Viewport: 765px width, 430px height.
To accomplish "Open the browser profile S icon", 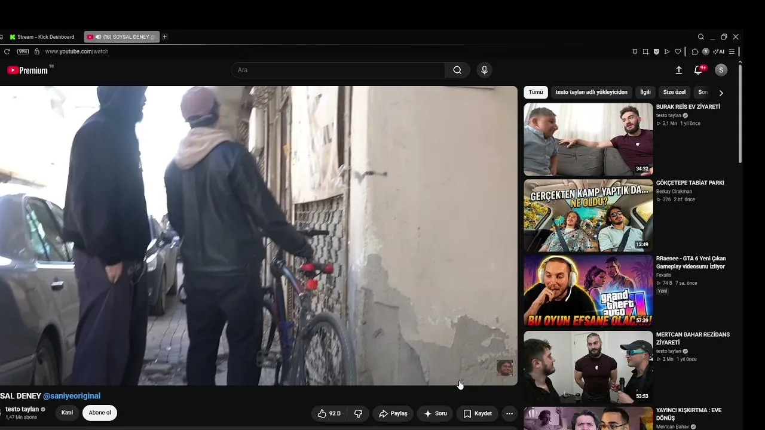I will coord(706,52).
